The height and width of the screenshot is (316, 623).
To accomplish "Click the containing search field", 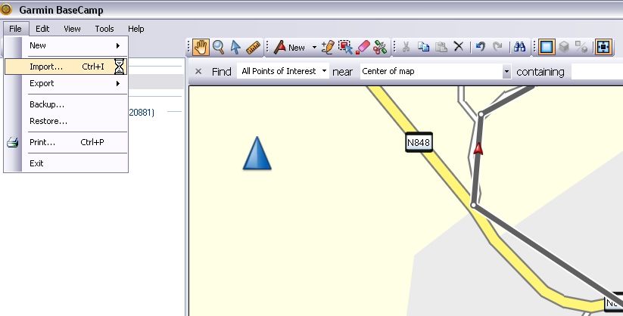I will pos(597,71).
